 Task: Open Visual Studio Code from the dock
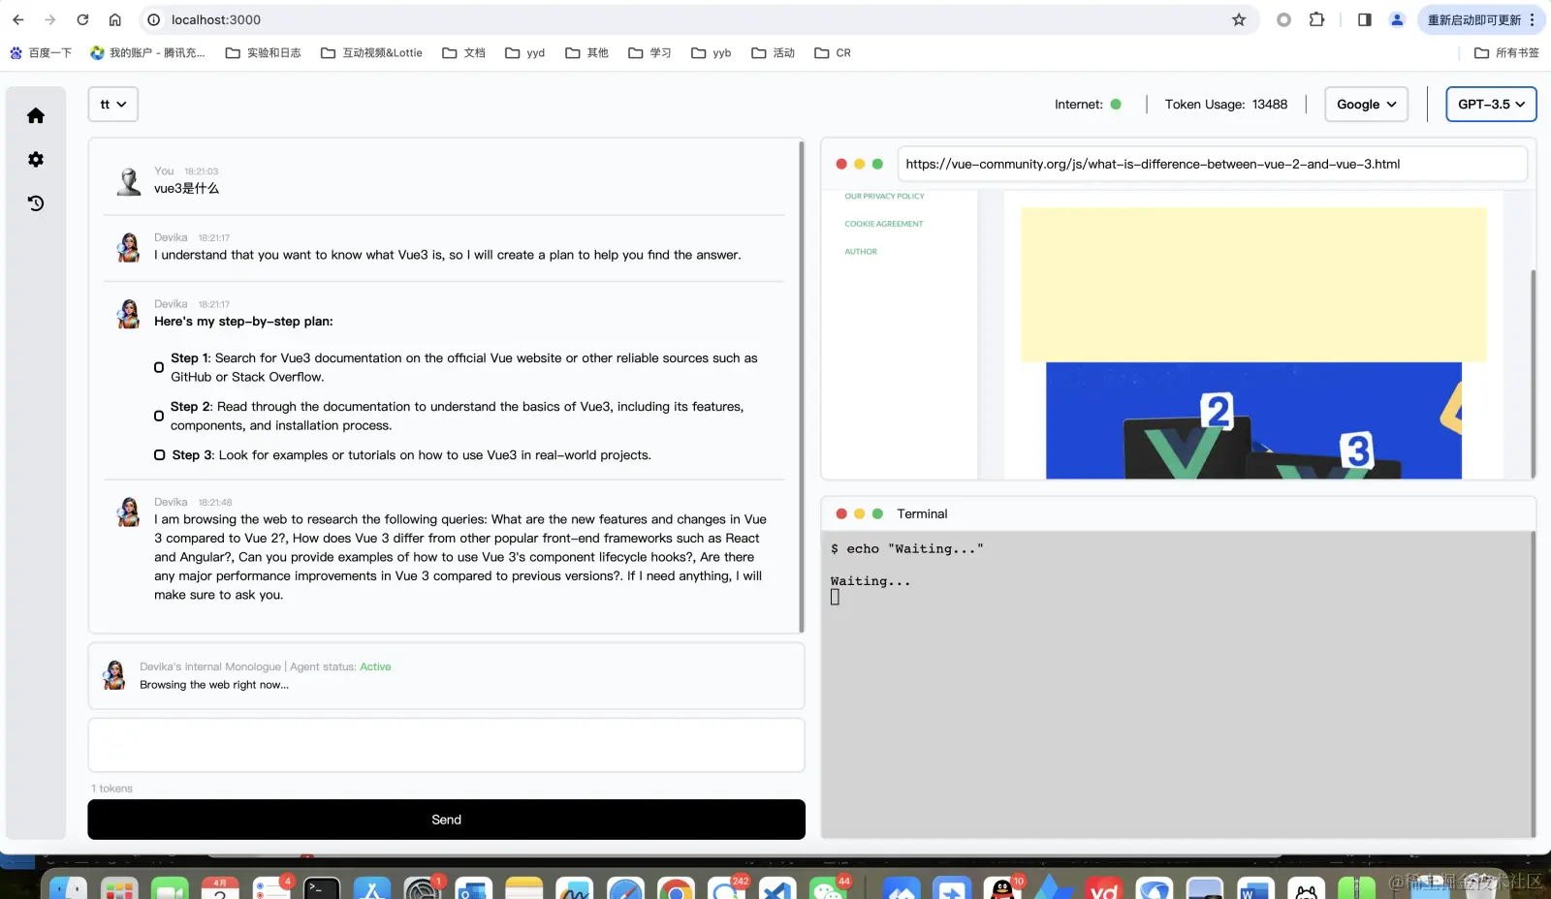click(x=777, y=887)
